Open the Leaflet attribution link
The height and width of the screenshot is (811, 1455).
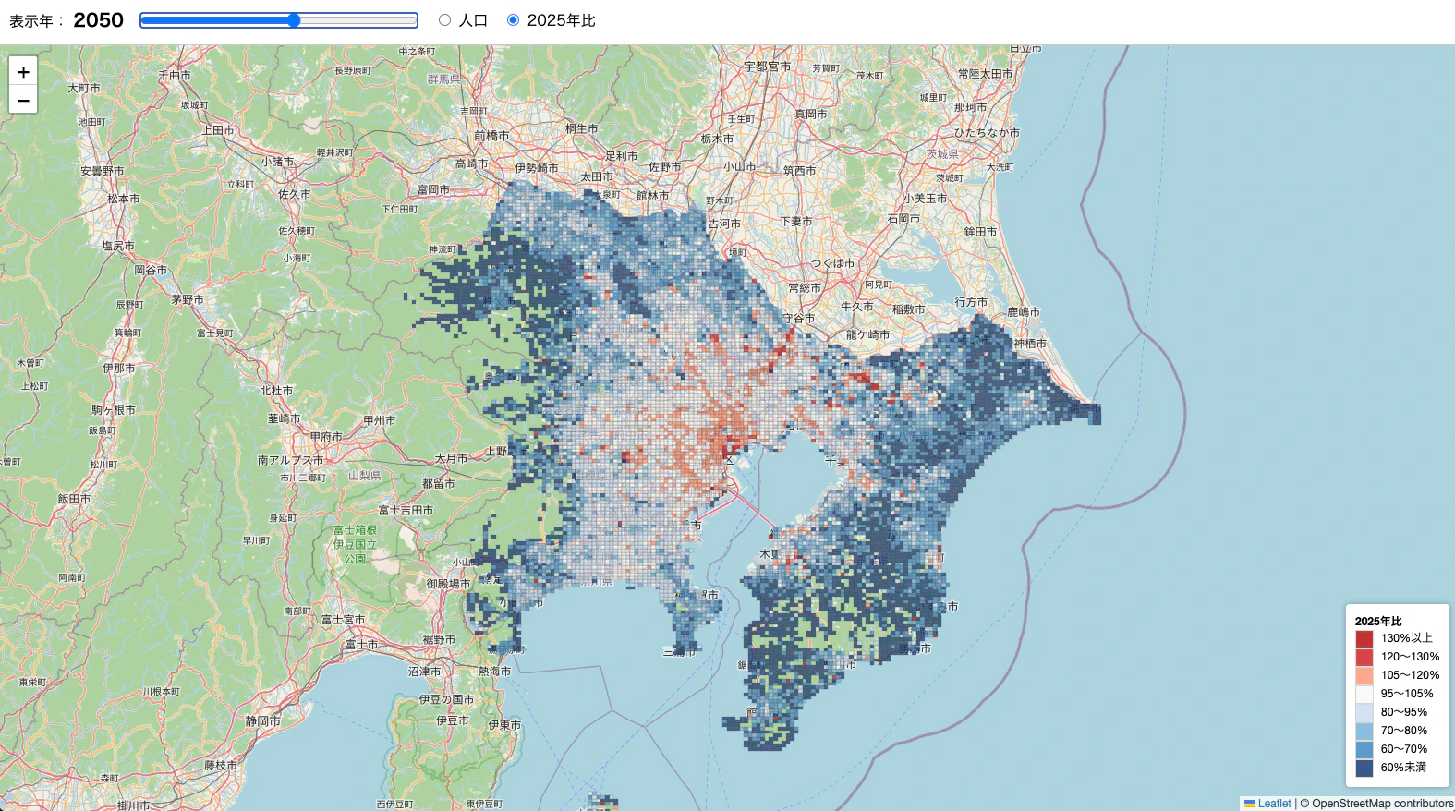click(x=1274, y=804)
